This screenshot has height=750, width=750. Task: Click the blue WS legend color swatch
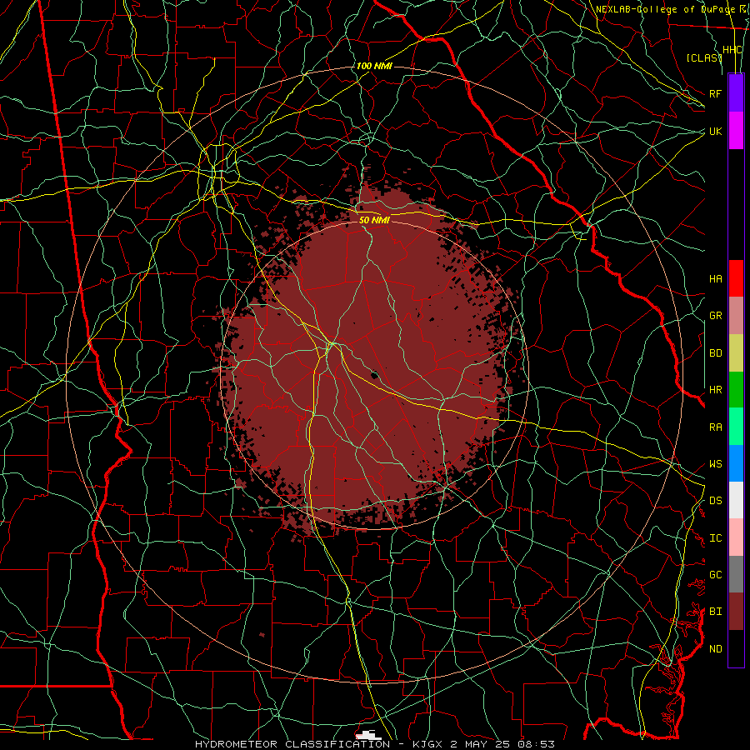736,463
